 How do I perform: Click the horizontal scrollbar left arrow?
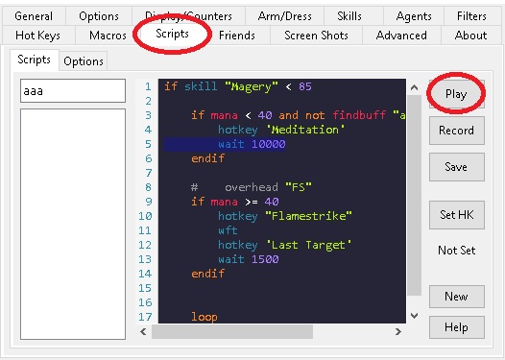click(143, 331)
